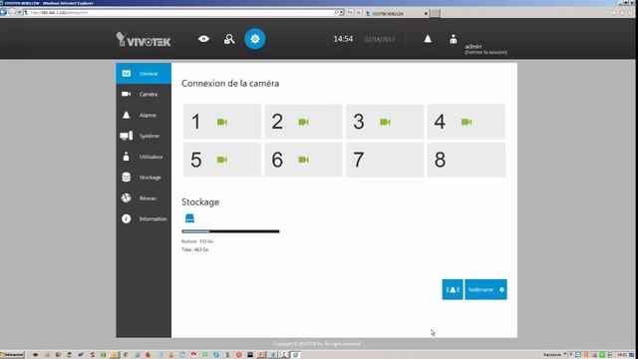Select empty camera channel 8 tile

pos(467,160)
